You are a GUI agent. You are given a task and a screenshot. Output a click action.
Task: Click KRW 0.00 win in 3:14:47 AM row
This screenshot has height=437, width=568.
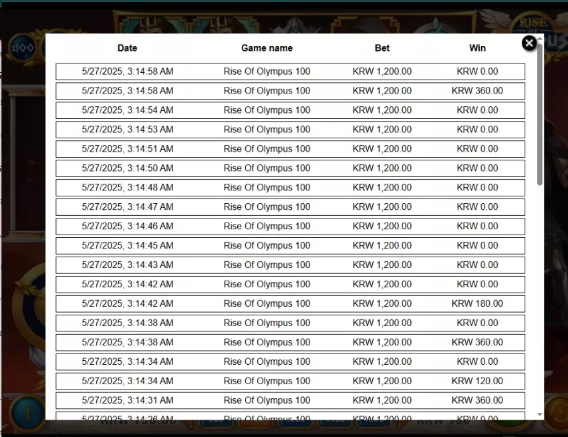pos(477,207)
